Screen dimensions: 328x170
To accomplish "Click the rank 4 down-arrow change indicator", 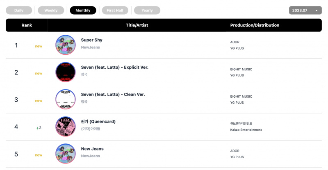I will coord(39,128).
